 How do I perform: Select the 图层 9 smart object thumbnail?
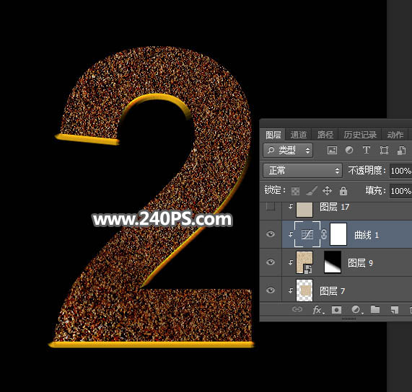pos(304,262)
